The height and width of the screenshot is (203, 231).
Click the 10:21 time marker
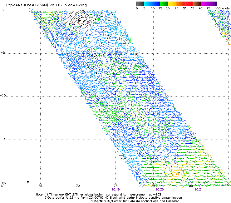pos(199,190)
